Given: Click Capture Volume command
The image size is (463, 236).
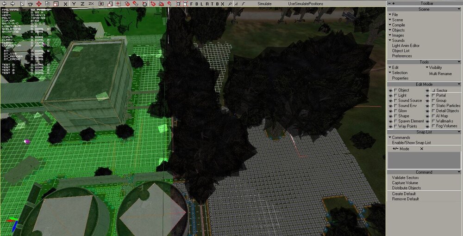Looking at the screenshot, I should click(405, 183).
